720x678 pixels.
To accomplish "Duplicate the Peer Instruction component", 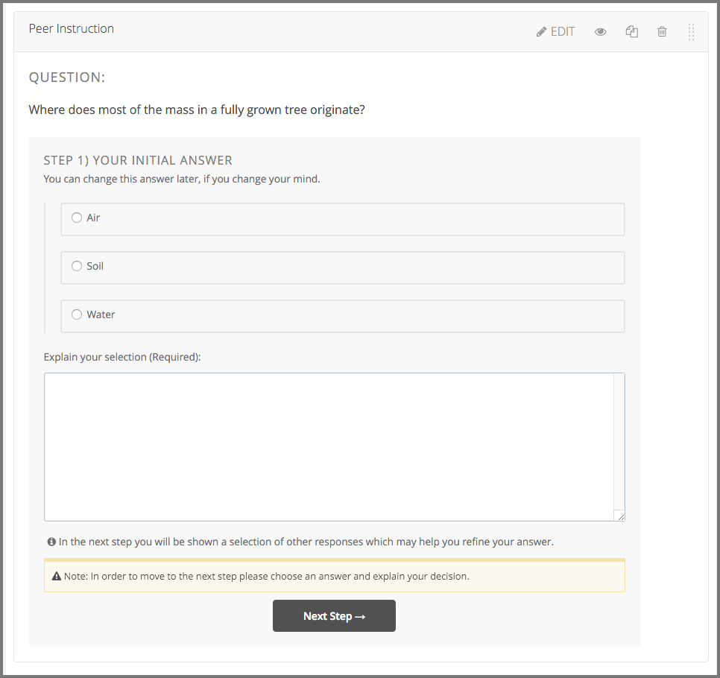I will pyautogui.click(x=632, y=31).
